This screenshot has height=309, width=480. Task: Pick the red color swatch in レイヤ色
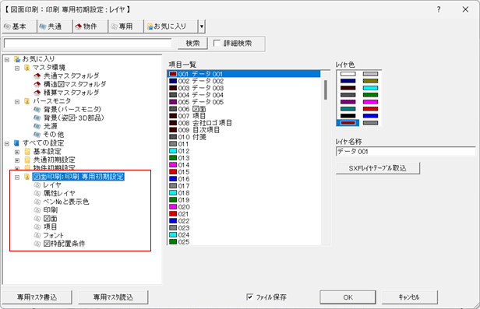(x=370, y=109)
